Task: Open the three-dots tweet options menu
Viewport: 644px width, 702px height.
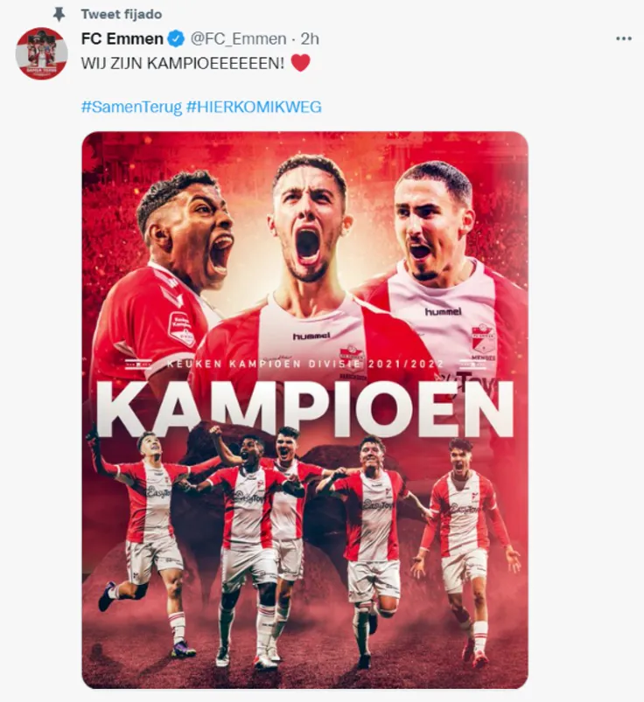Action: click(x=623, y=38)
